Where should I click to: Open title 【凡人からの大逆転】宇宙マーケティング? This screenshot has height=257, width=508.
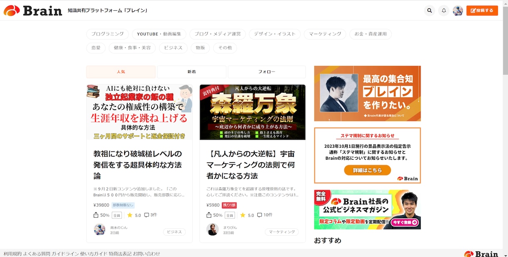251,165
